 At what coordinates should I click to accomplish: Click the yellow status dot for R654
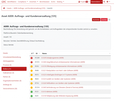pos(32,79)
